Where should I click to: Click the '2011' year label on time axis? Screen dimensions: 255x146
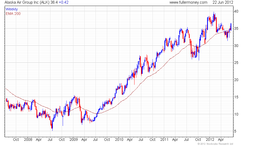pos(164,140)
